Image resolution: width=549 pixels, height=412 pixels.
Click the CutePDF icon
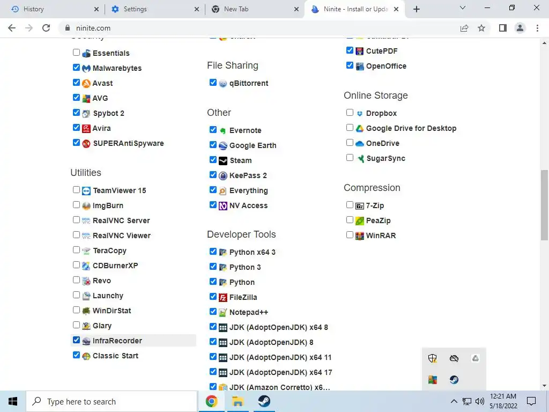[x=360, y=51]
